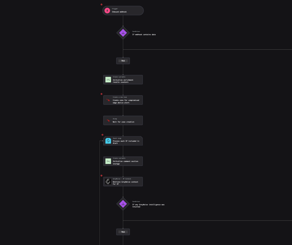The height and width of the screenshot is (245, 292).
Task: Click the If any GreyNoise intelligence was returned label
Action: (148, 206)
